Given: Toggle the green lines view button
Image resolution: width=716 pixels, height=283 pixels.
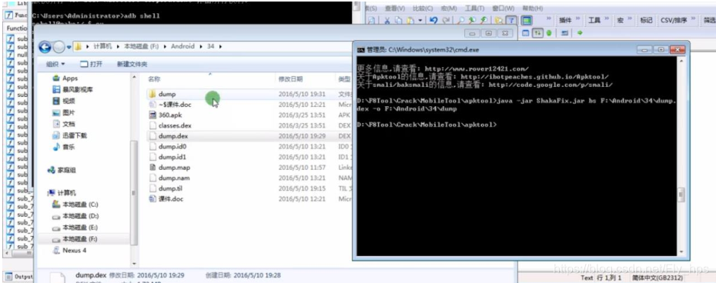Looking at the screenshot, I should (x=527, y=21).
